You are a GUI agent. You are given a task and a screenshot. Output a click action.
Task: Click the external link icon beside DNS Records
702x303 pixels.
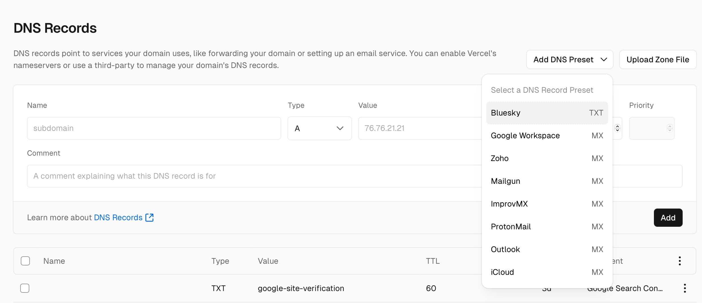tap(149, 218)
